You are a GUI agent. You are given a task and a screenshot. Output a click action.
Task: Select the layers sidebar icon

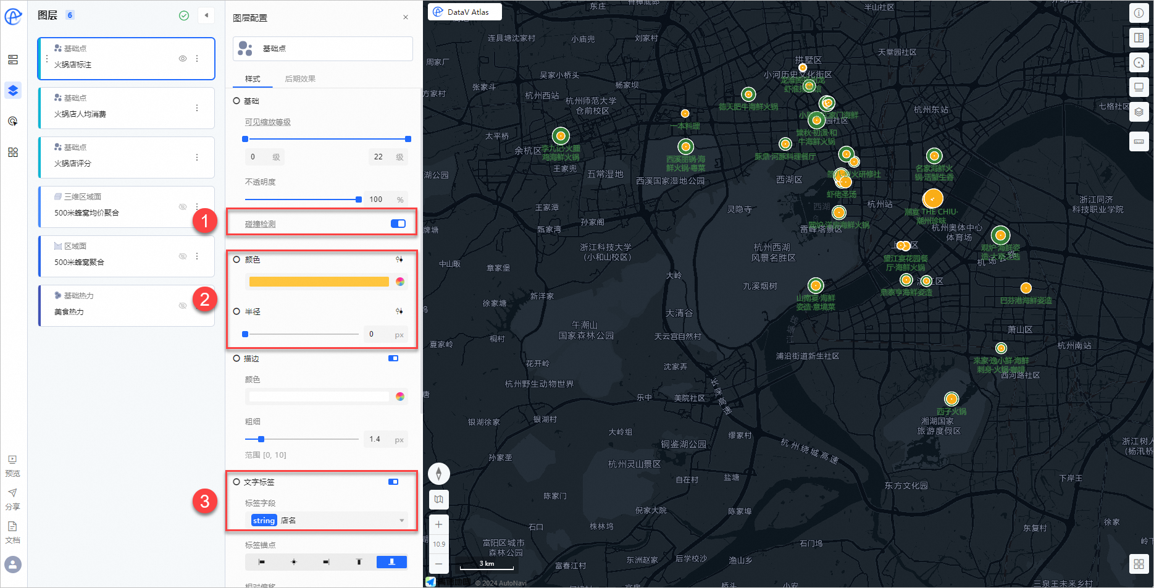(x=13, y=90)
